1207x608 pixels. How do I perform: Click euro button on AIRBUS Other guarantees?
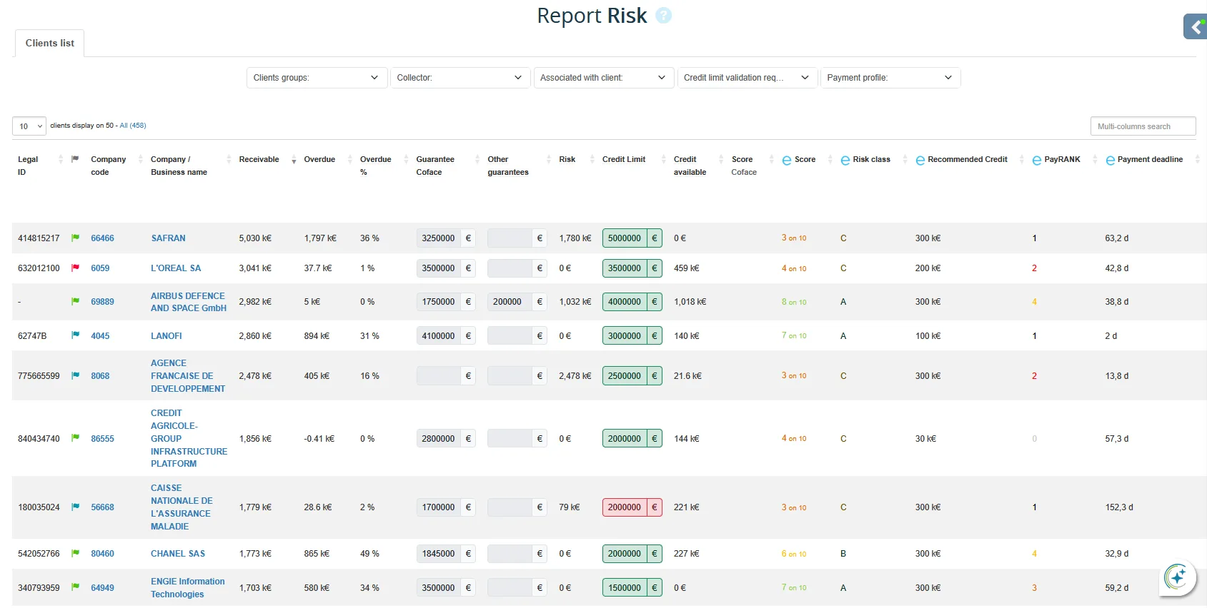click(x=540, y=301)
